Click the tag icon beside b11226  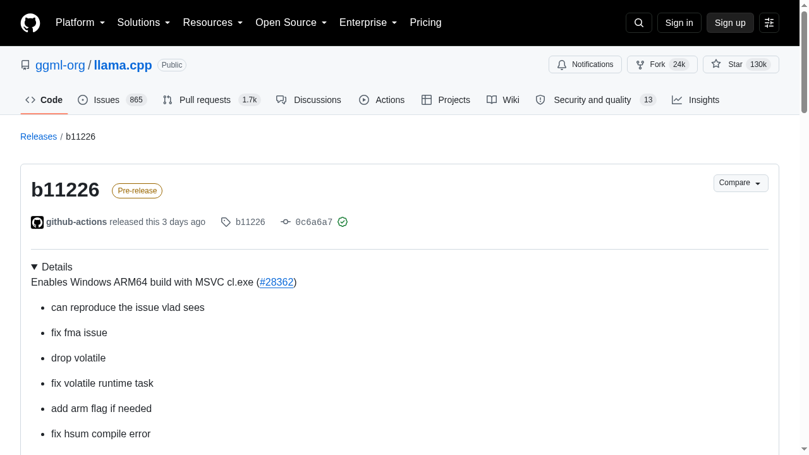[x=226, y=222]
